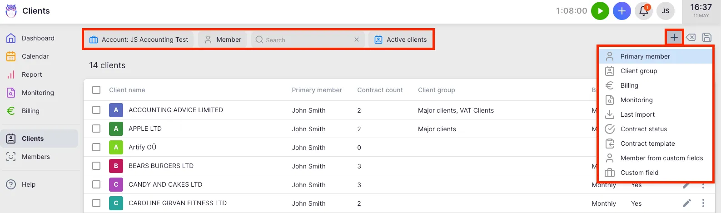Clear search with the X icon

tap(357, 40)
